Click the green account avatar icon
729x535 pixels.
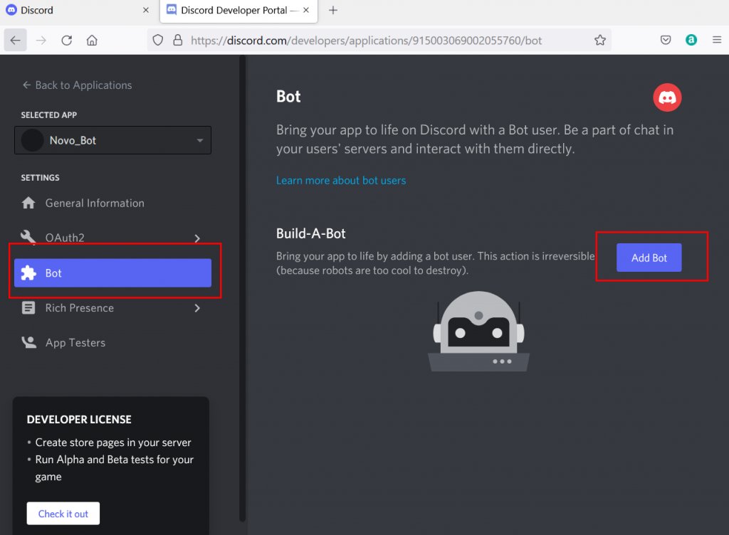click(691, 41)
